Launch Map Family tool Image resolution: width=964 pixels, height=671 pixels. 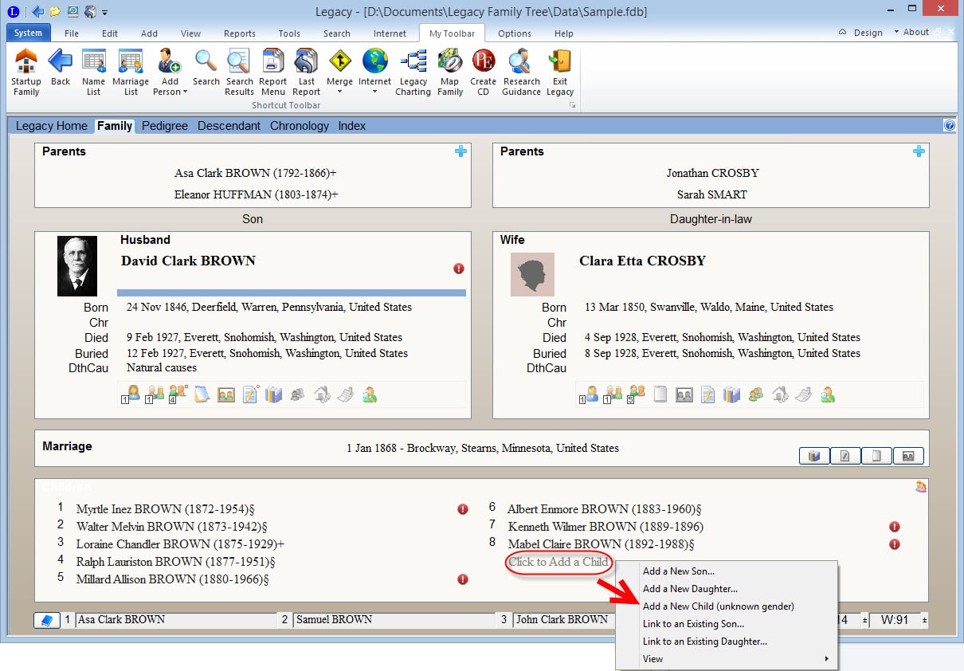pos(449,72)
